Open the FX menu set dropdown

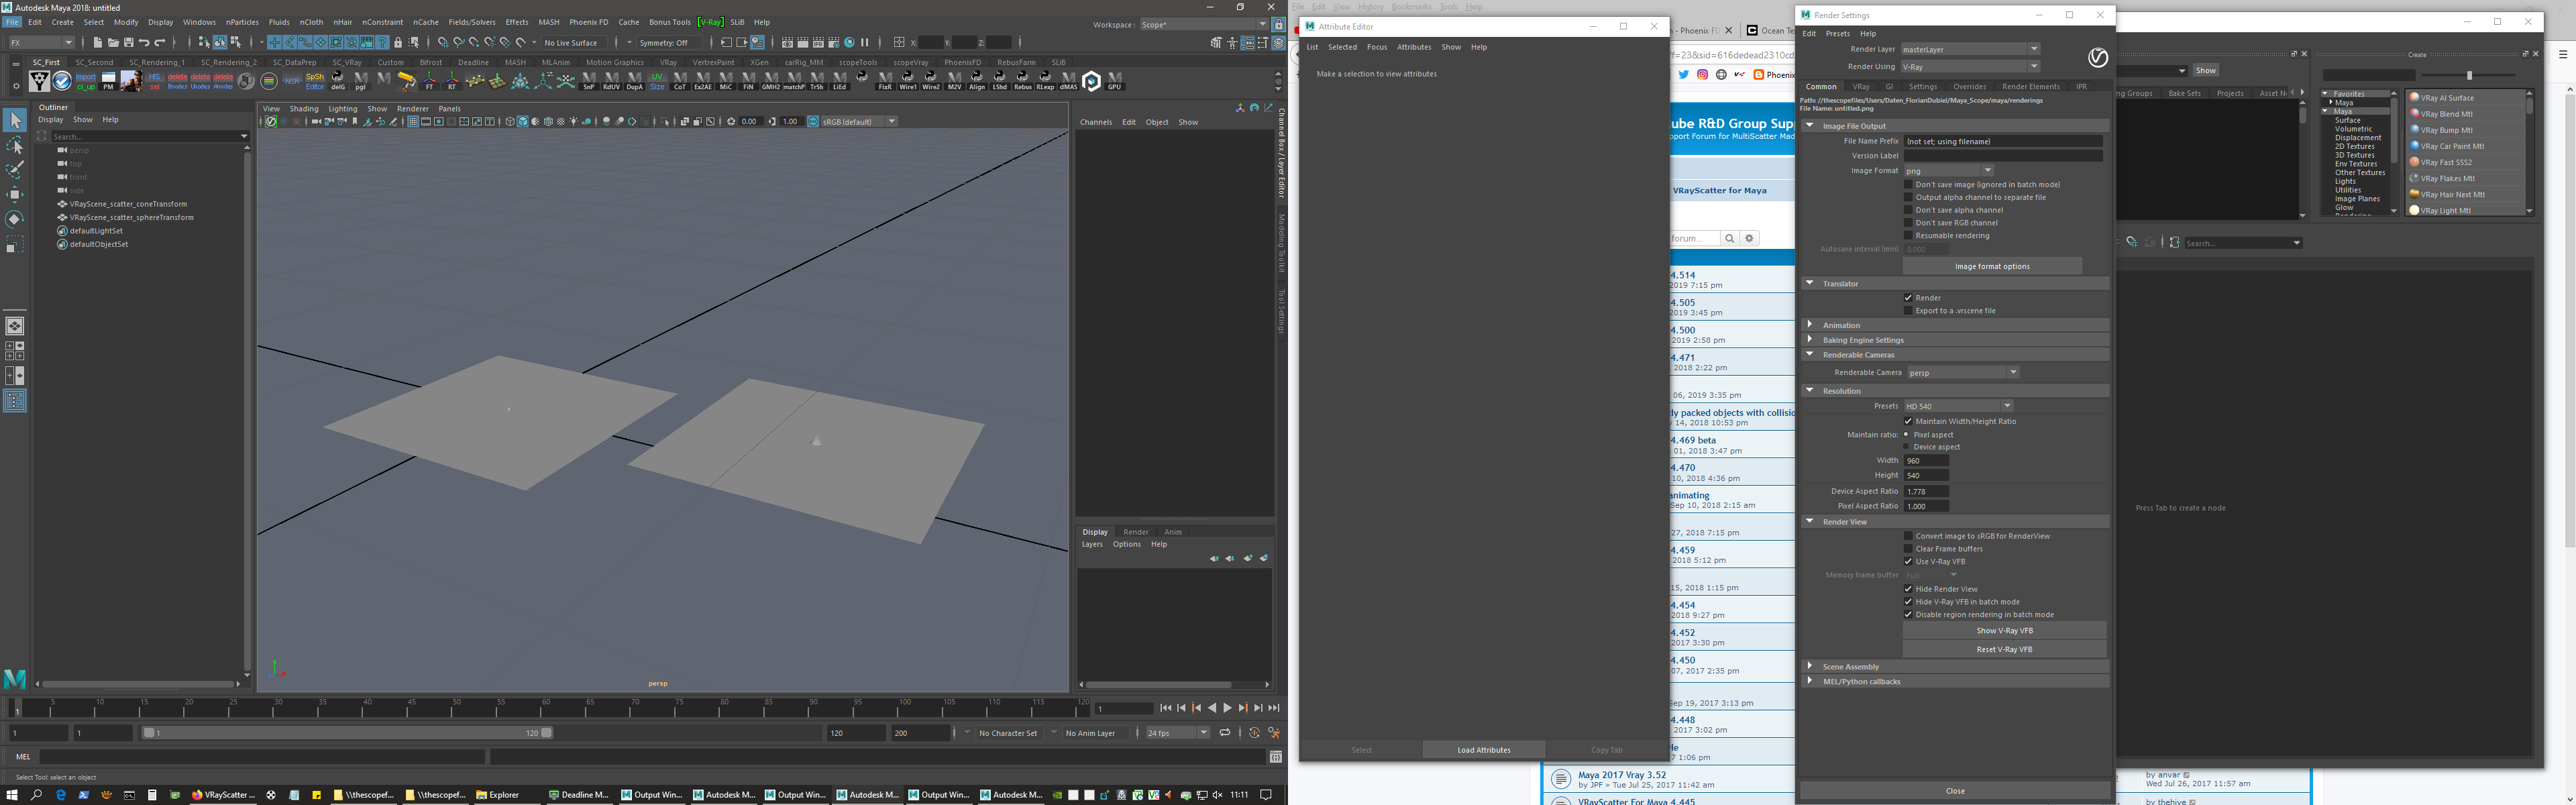pos(41,43)
